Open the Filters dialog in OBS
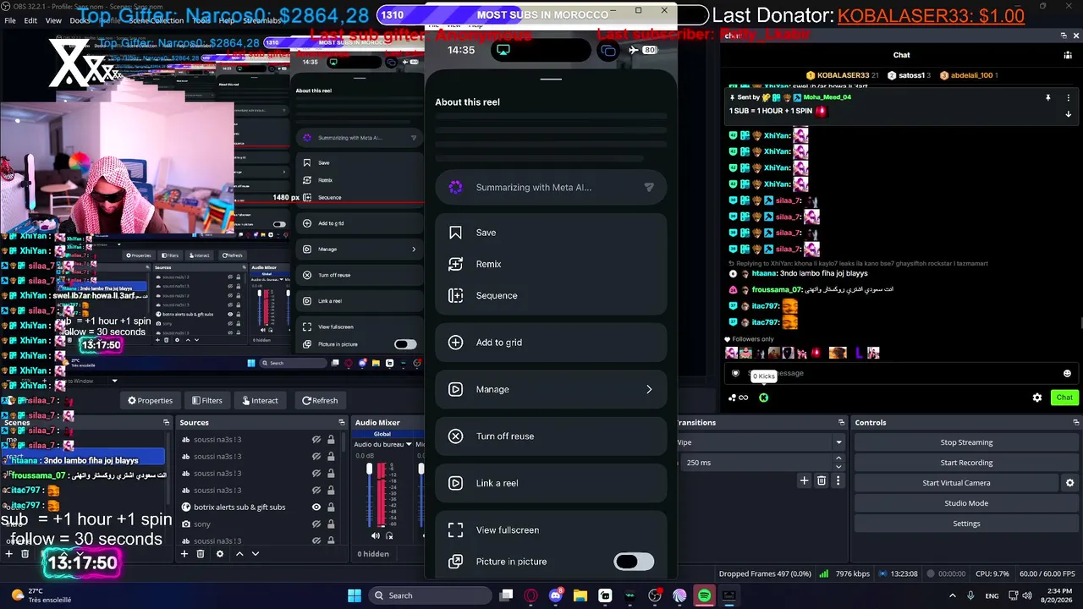1083x609 pixels. 206,400
